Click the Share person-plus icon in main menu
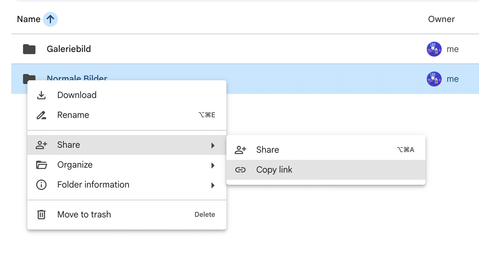Screen dimensions: 479x265 point(41,145)
